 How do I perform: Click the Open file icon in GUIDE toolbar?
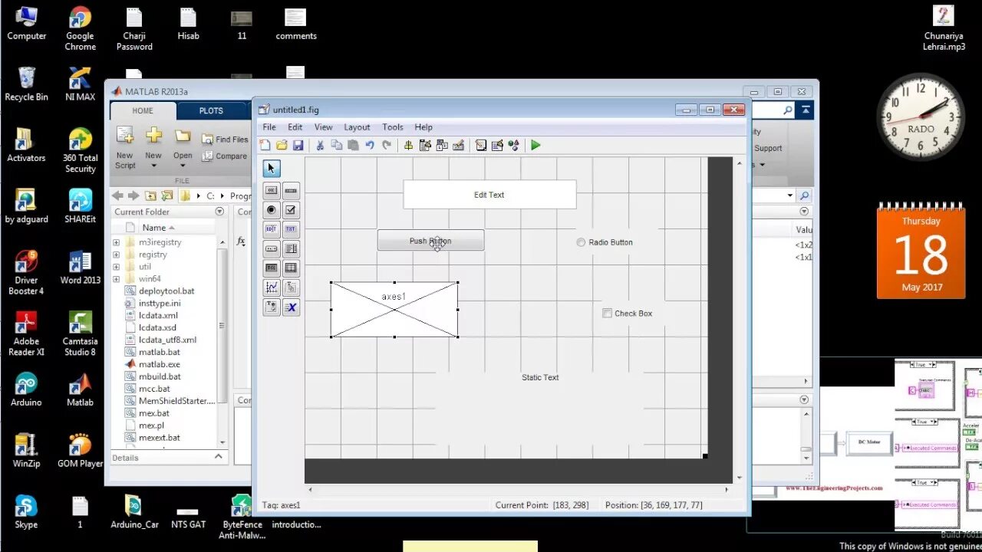tap(282, 145)
